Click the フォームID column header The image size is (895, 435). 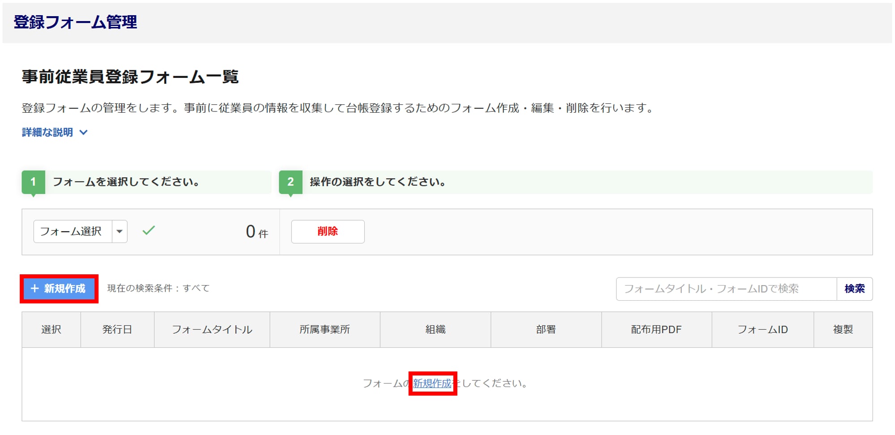click(x=762, y=330)
